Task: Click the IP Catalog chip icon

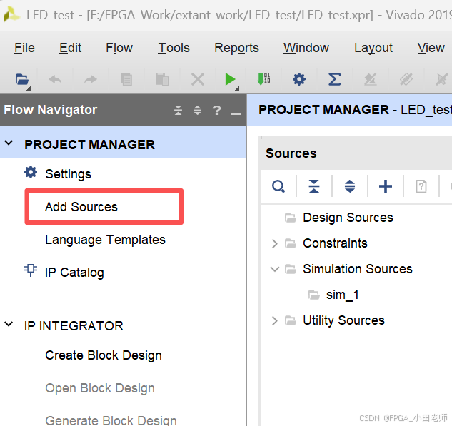Action: pyautogui.click(x=31, y=270)
